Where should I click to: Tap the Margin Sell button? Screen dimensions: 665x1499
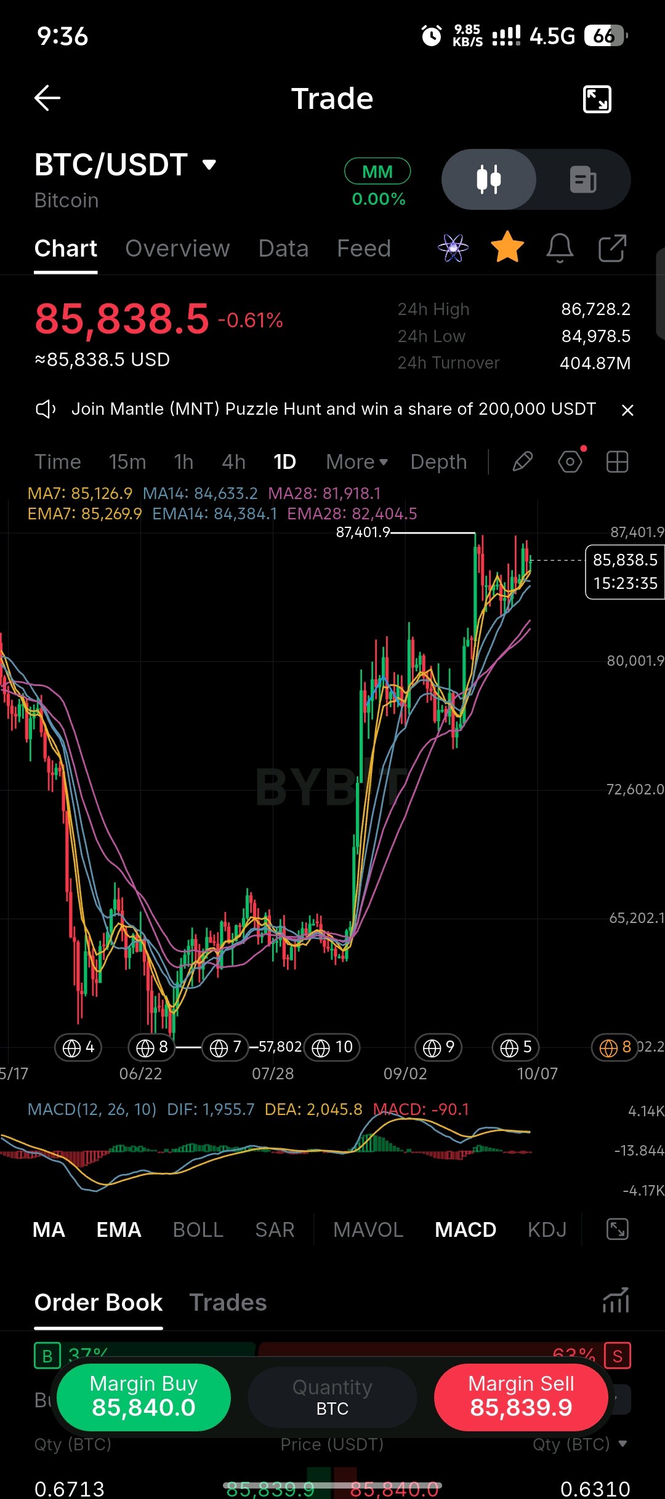coord(521,1397)
